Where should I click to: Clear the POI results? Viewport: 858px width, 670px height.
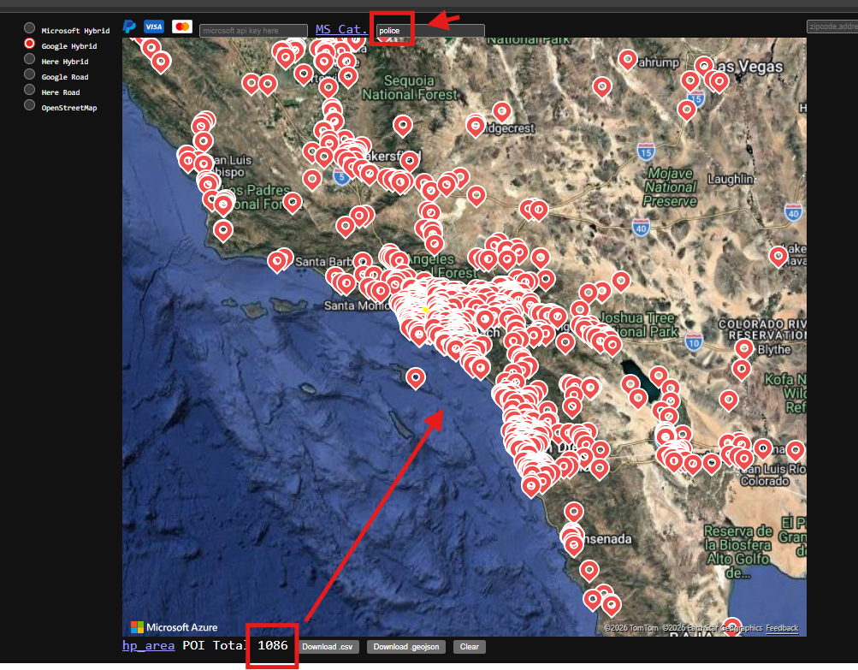(x=469, y=647)
